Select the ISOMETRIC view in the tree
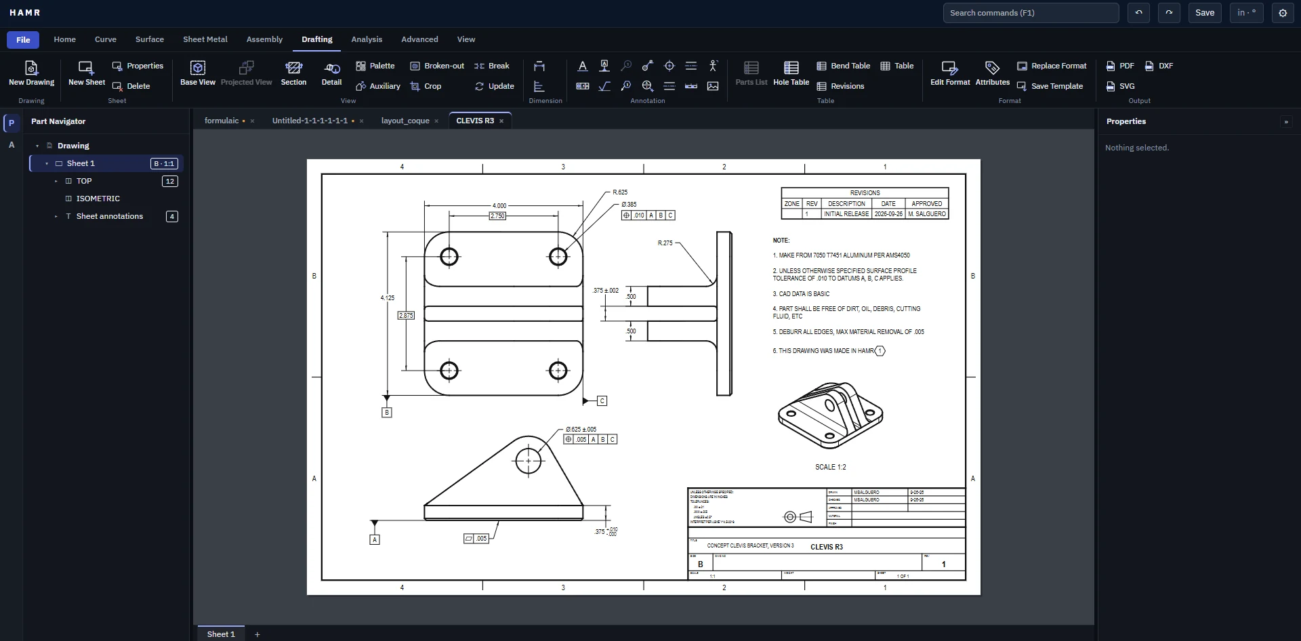Image resolution: width=1301 pixels, height=641 pixels. pos(98,199)
